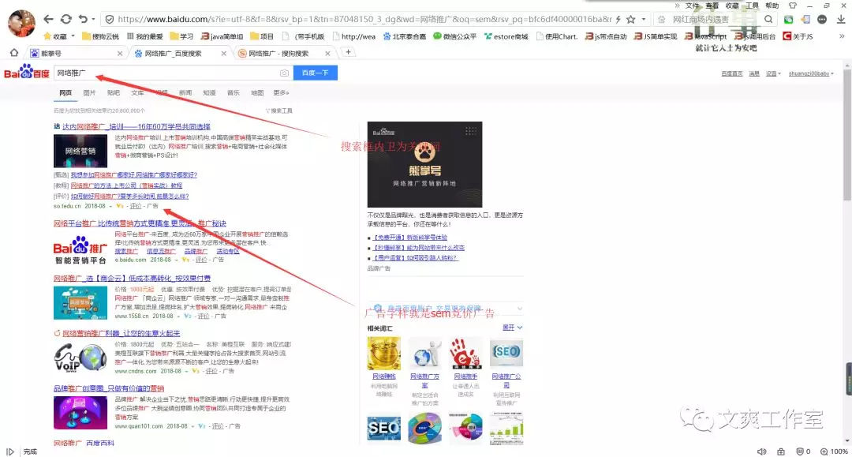
Task: Click the Baidu logo
Action: click(27, 73)
